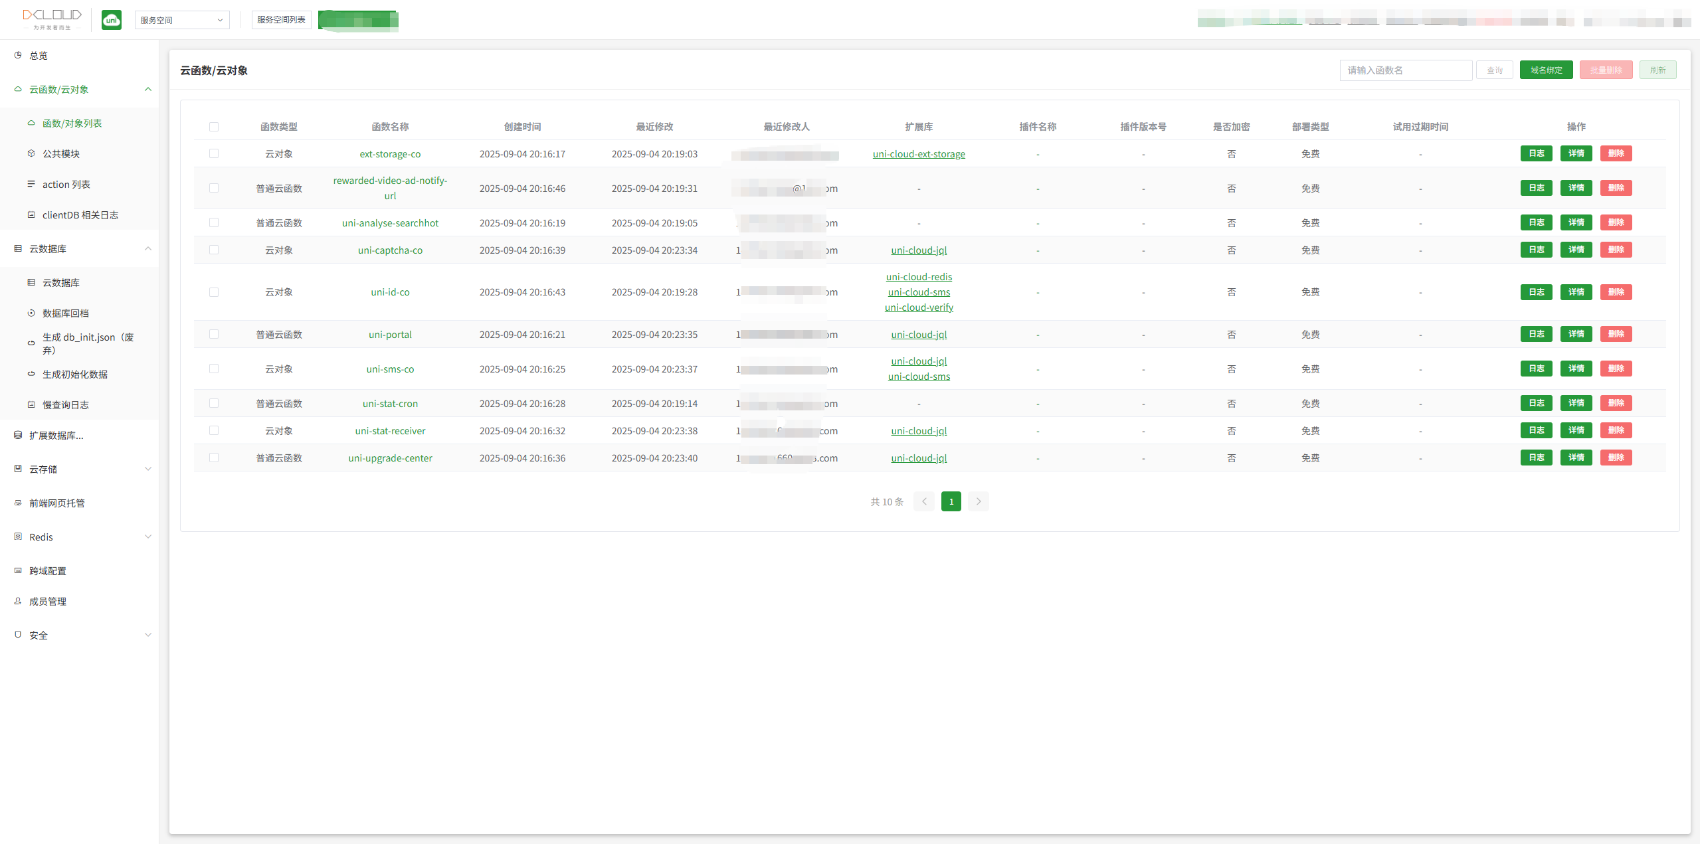The image size is (1700, 844).
Task: Click the DCloud logo
Action: [52, 19]
